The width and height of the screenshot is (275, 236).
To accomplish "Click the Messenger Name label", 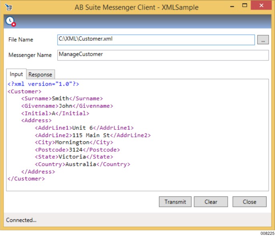I will tap(30, 55).
